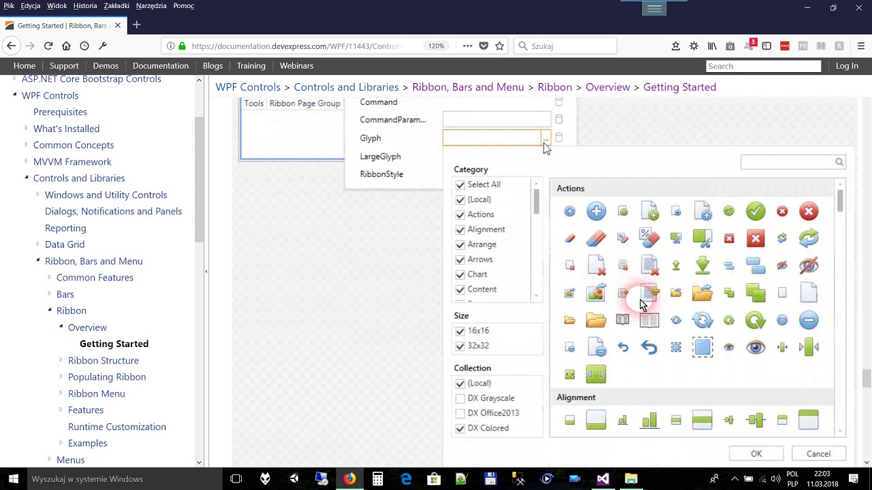Choose the large green Merge squares icon
Image resolution: width=872 pixels, height=490 pixels.
[x=756, y=293]
